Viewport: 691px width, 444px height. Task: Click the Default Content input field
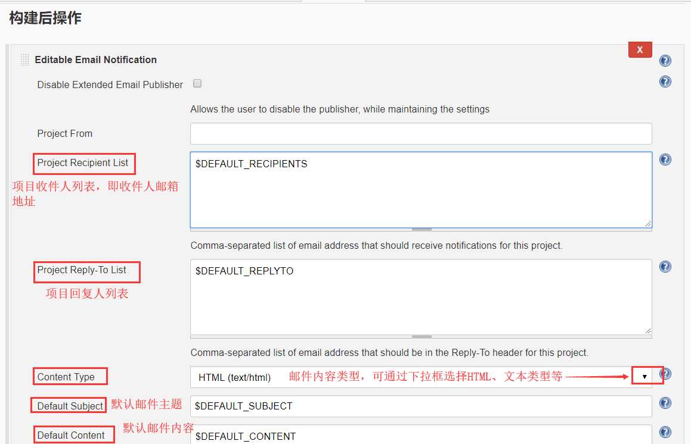coord(421,434)
